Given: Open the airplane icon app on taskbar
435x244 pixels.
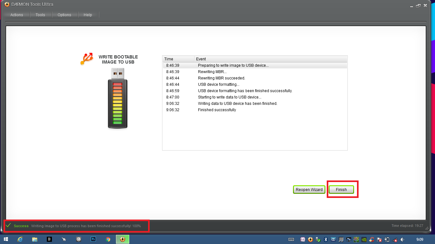Looking at the screenshot, I should [64, 239].
